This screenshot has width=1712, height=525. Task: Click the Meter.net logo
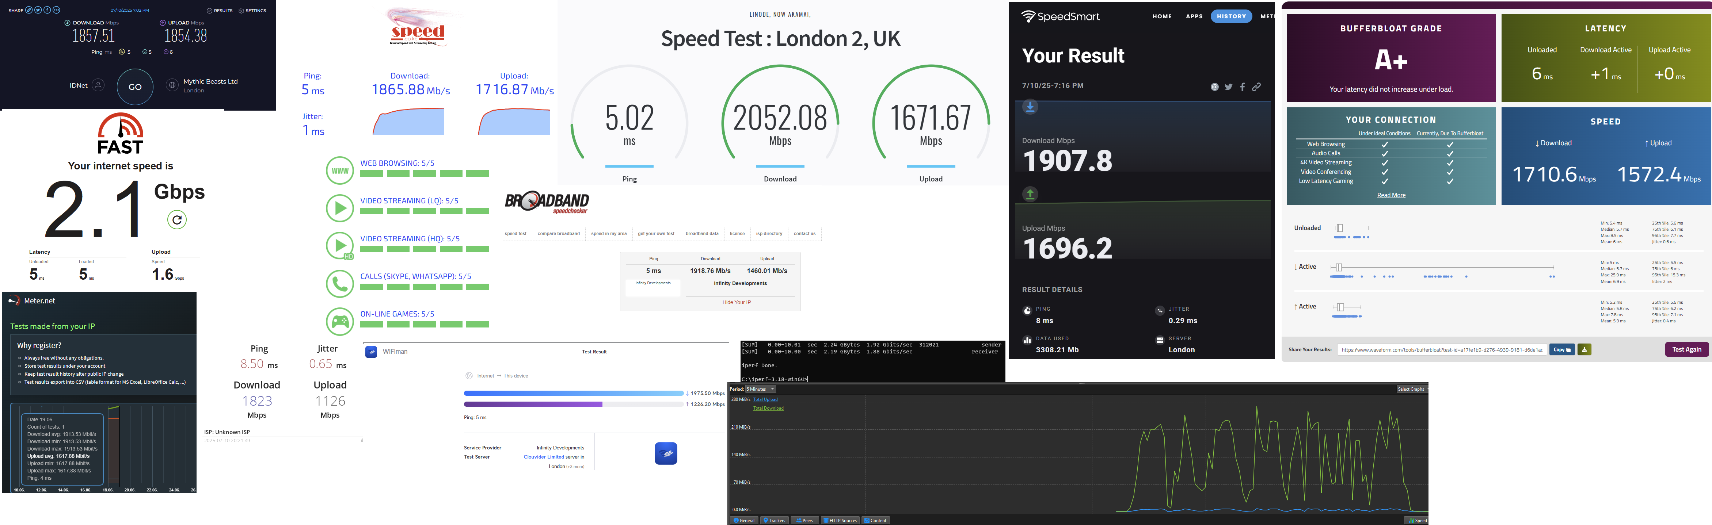pyautogui.click(x=31, y=301)
